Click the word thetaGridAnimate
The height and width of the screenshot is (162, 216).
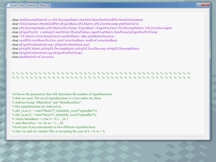coord(131,20)
